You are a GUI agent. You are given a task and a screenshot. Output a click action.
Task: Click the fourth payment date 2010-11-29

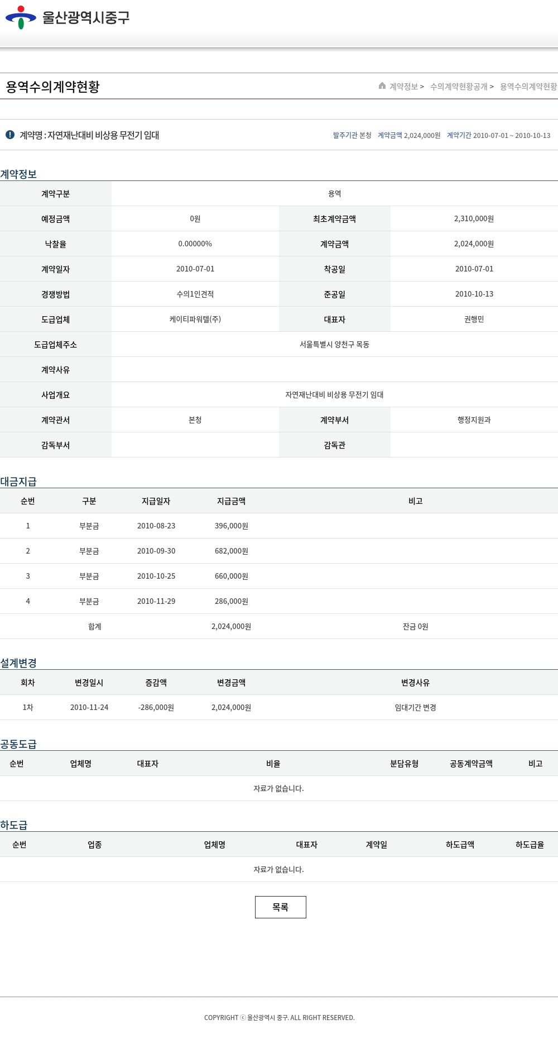click(x=156, y=601)
